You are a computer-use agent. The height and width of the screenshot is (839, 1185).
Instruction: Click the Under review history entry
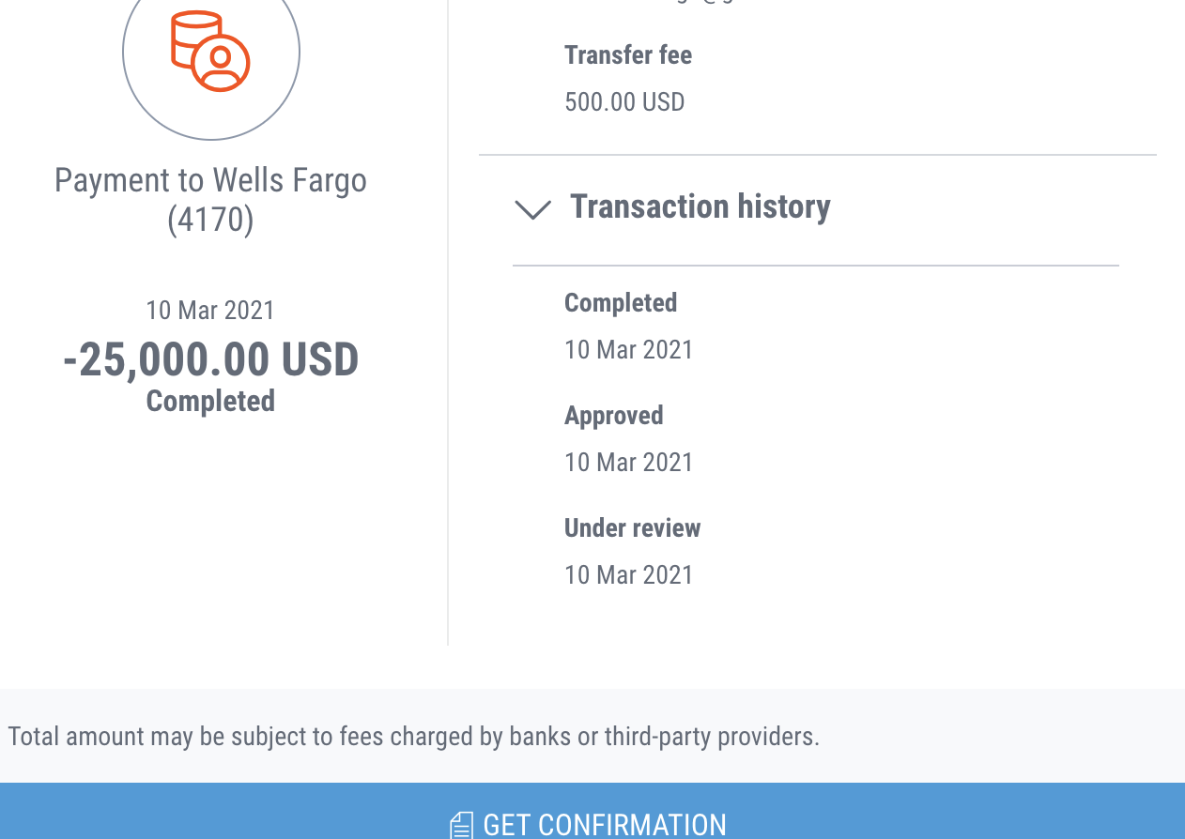[633, 528]
